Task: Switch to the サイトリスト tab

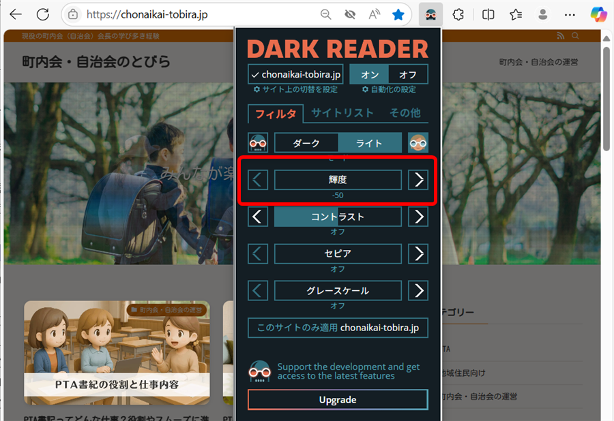Action: 342,113
